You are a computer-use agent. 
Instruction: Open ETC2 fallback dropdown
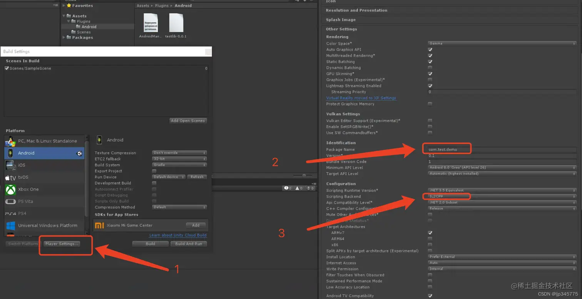(179, 159)
